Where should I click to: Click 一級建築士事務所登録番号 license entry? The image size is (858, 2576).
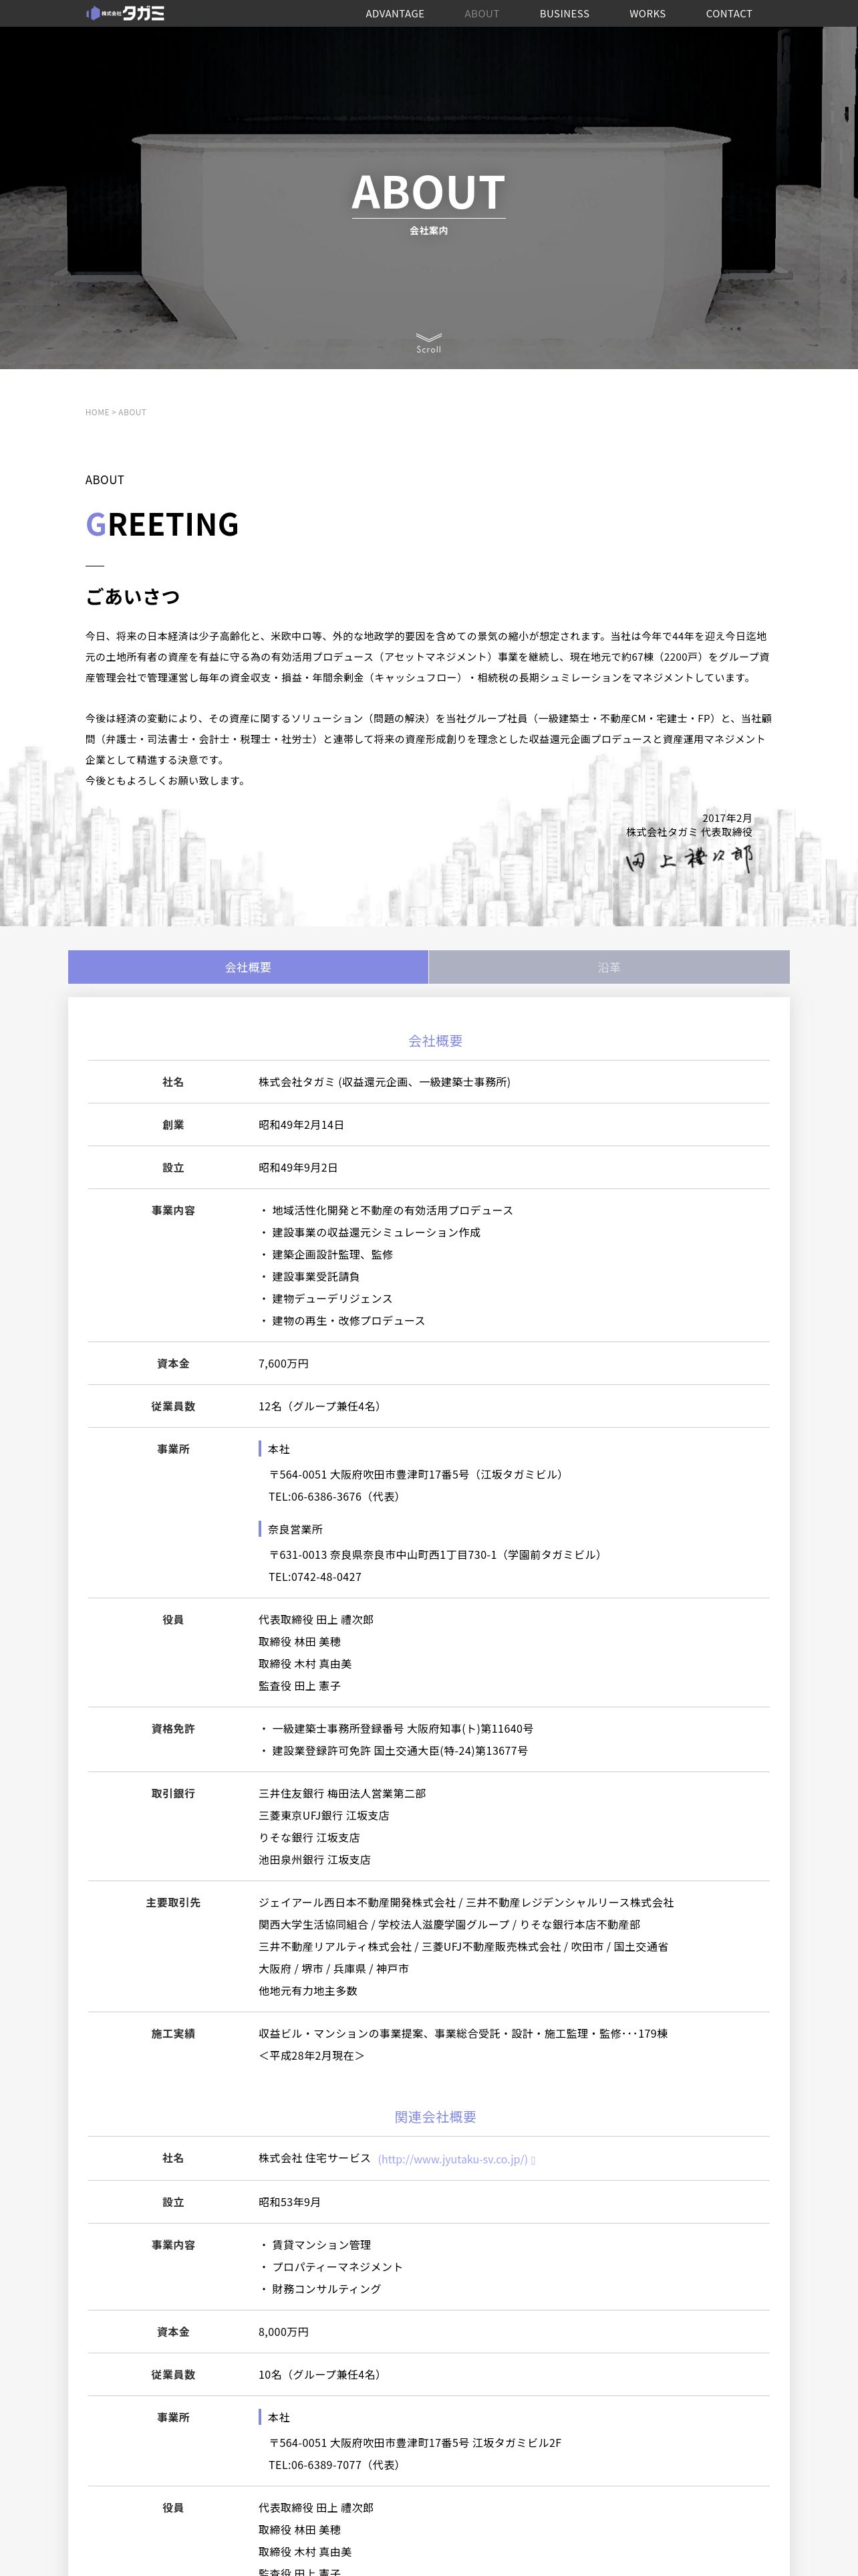(402, 1729)
